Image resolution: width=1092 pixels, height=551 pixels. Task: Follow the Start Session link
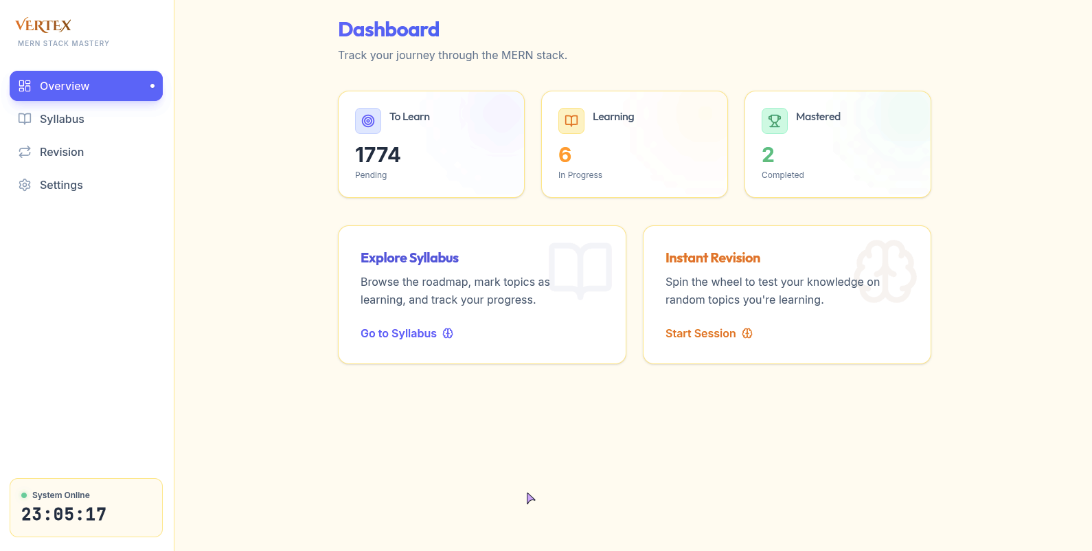[x=709, y=333]
